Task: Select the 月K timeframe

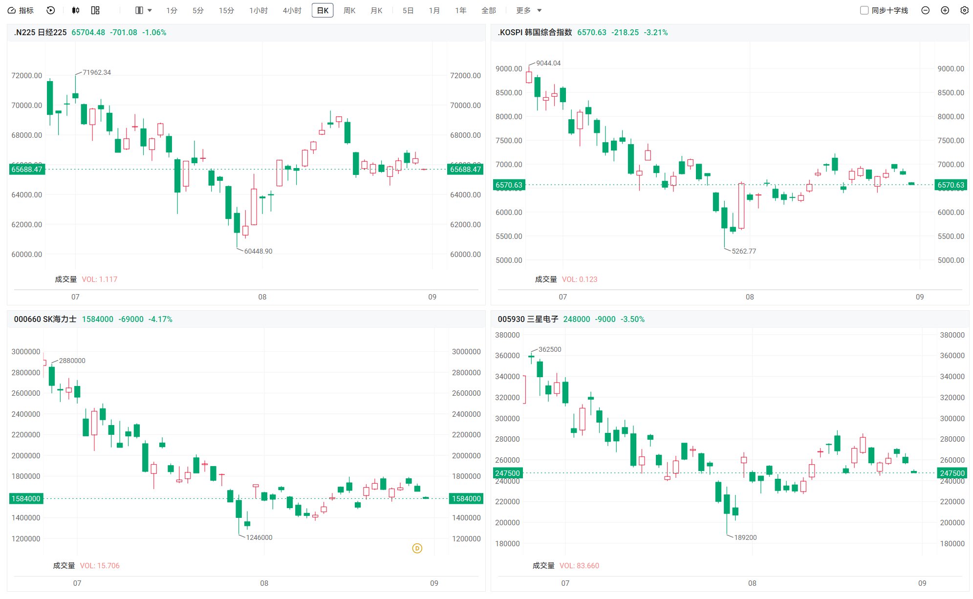Action: (x=376, y=10)
